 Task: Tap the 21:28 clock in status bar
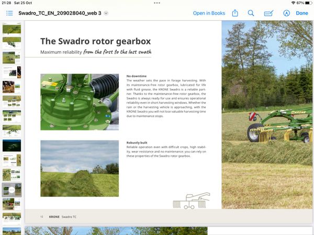6,3
